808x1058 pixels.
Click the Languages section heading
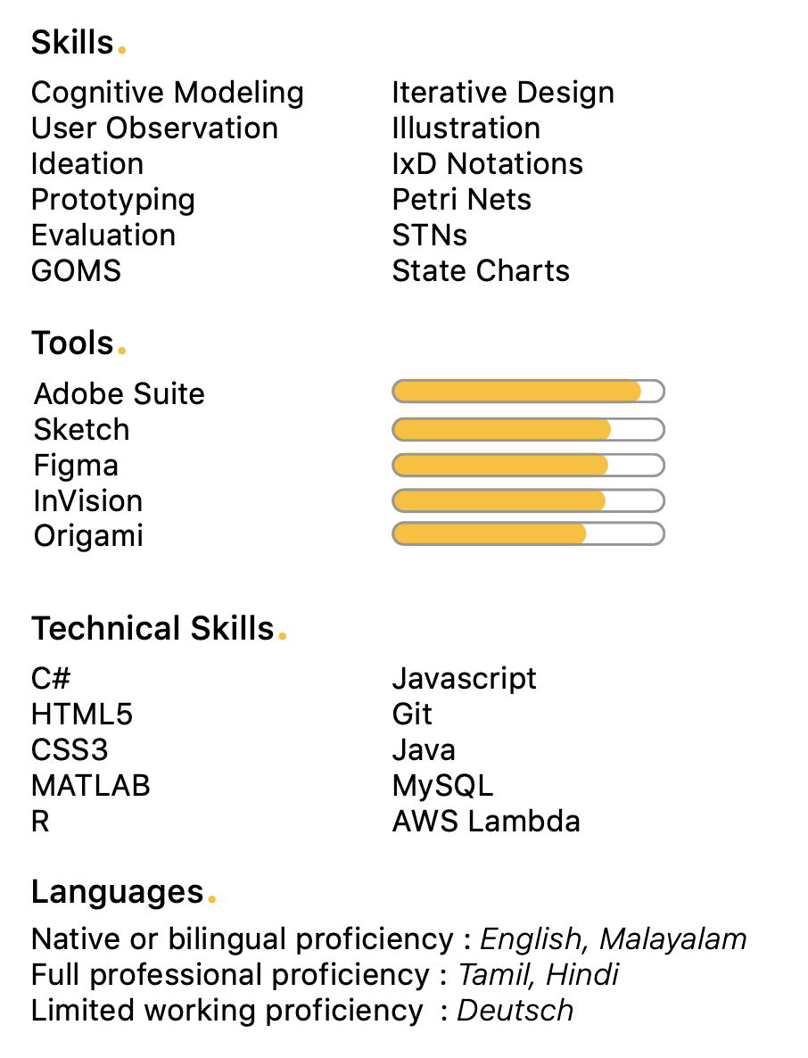118,891
